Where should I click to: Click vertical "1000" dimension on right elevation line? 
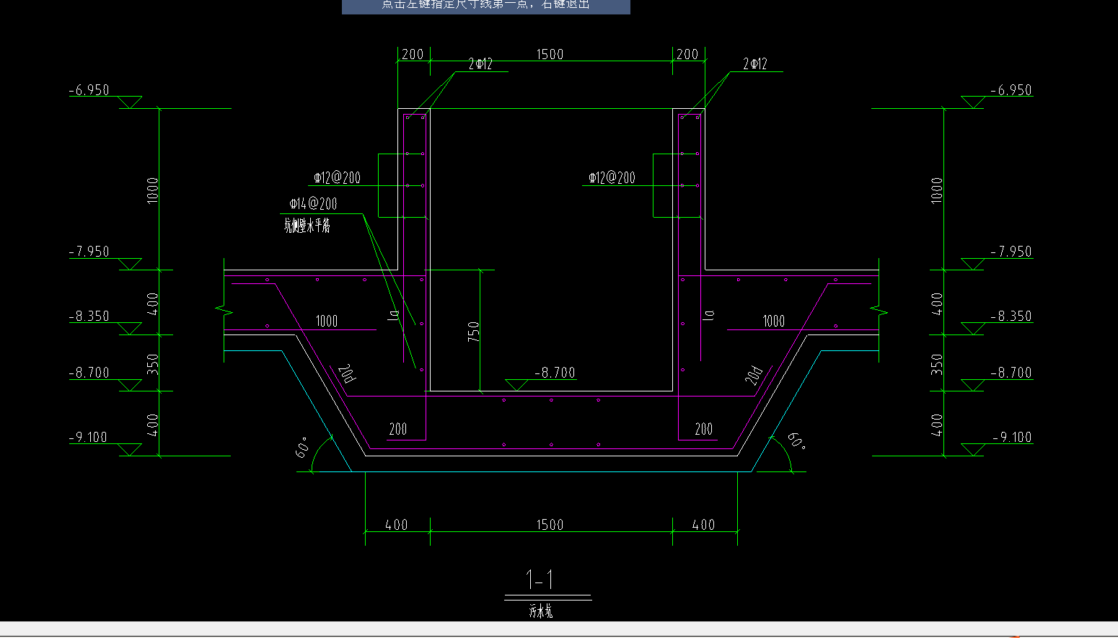(x=937, y=190)
